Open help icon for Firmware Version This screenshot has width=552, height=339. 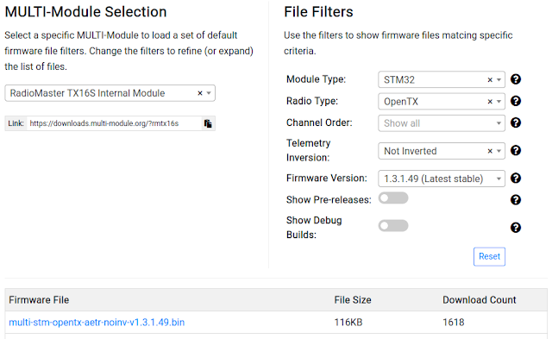click(516, 179)
